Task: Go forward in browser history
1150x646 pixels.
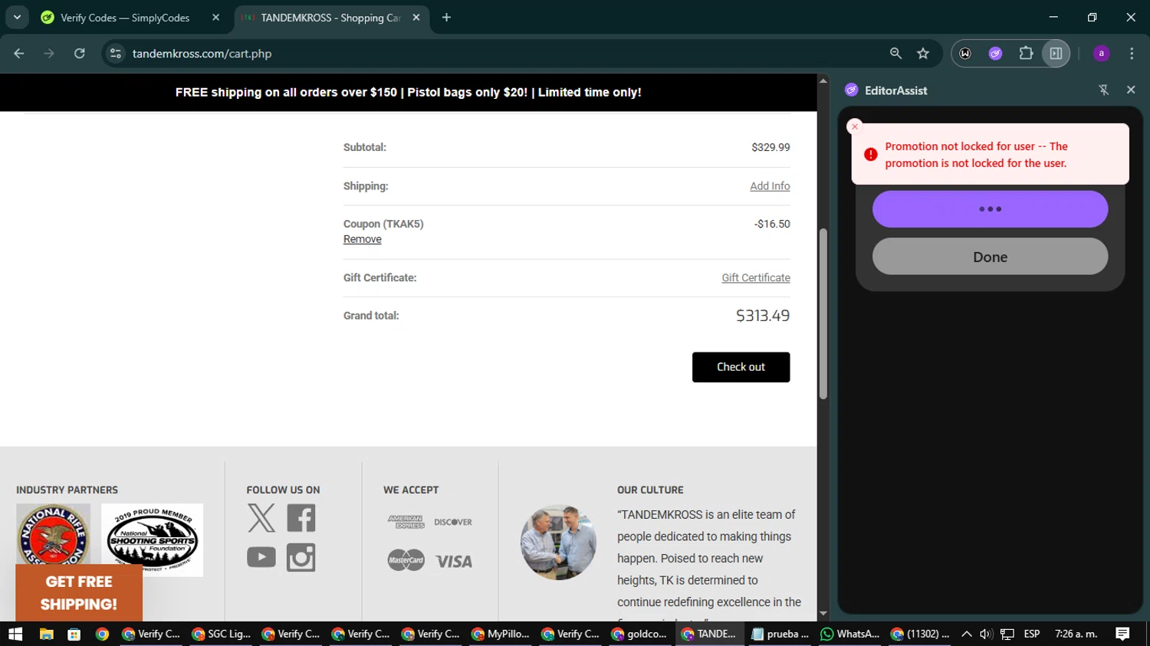Action: (49, 54)
